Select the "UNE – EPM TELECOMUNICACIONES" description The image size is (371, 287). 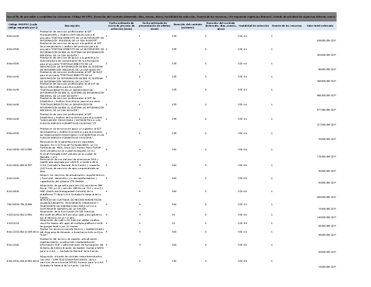pos(72,261)
